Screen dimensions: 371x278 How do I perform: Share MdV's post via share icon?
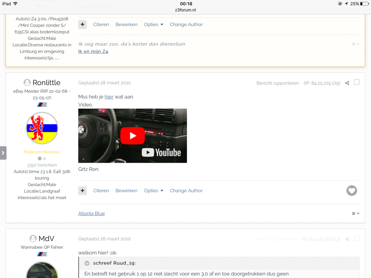347,239
